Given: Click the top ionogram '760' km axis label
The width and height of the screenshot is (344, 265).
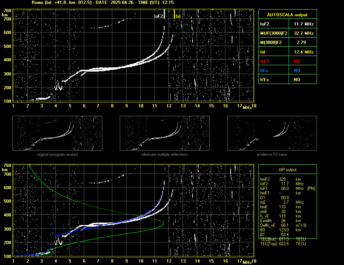Looking at the screenshot, I should (7, 11).
